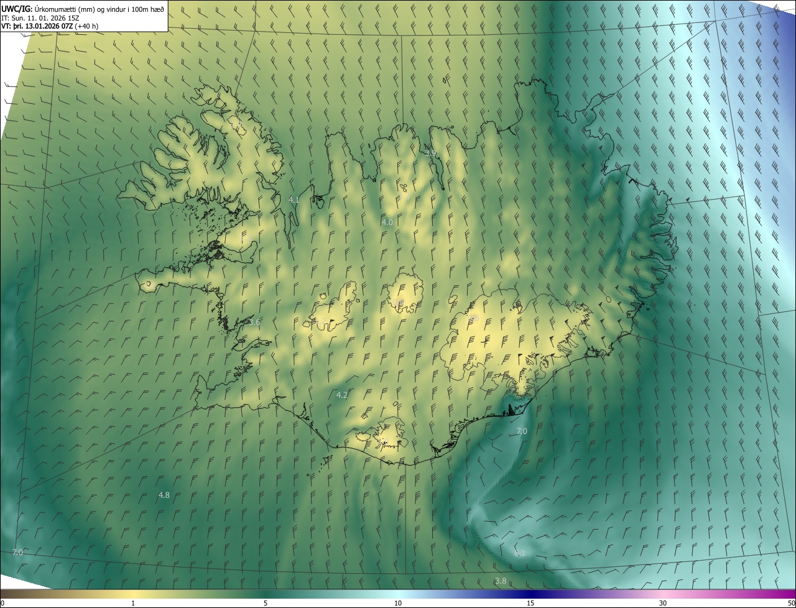Pick the 3.6 value label on the map
The image size is (796, 608).
[254, 322]
